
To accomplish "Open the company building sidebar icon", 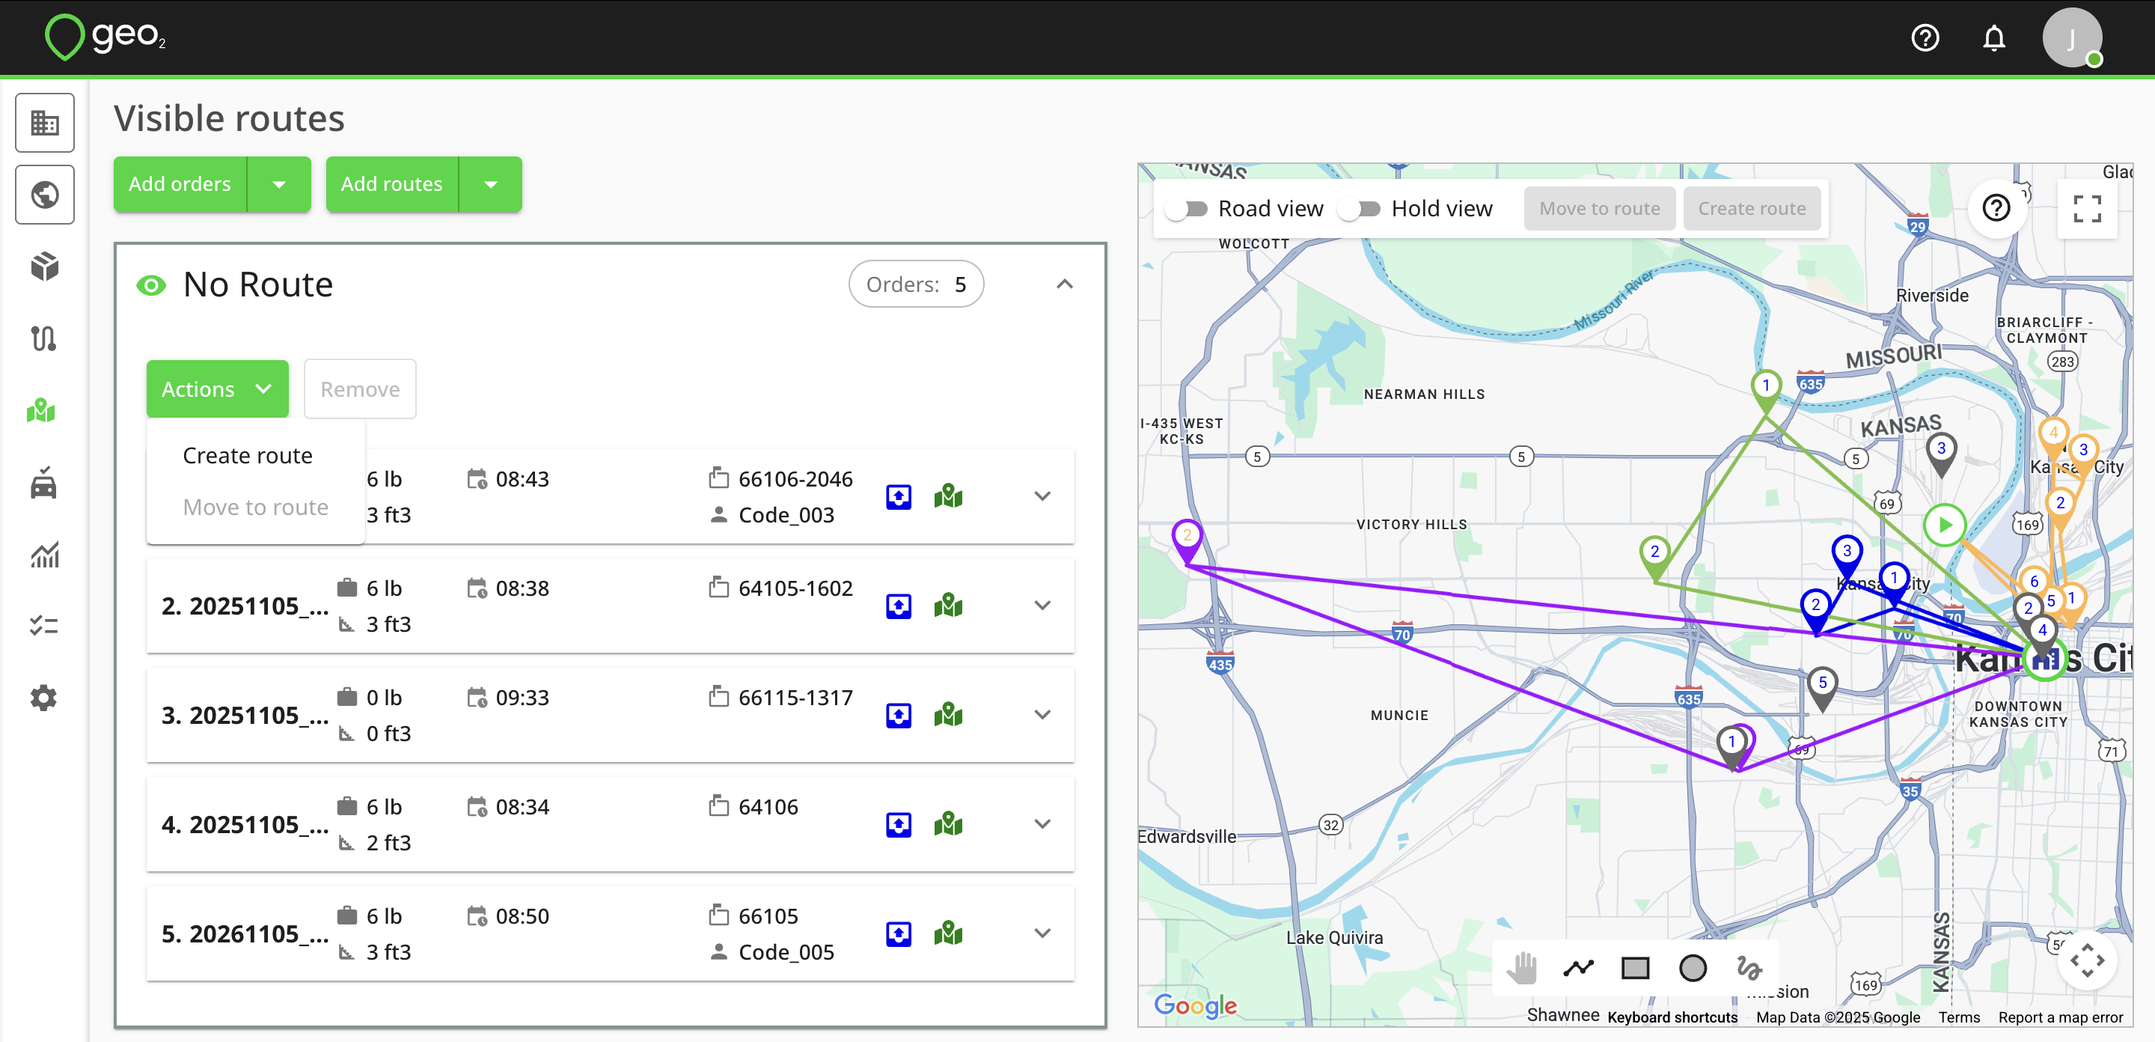I will click(44, 123).
